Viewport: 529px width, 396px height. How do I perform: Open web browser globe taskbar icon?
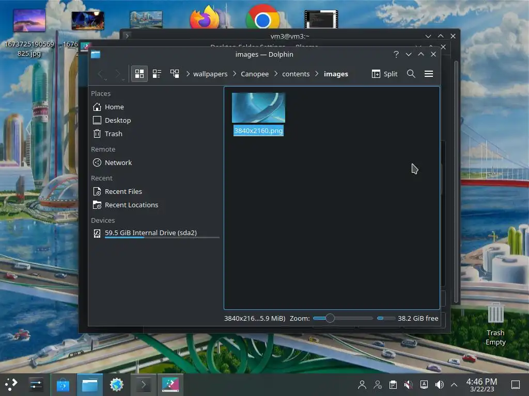(117, 385)
